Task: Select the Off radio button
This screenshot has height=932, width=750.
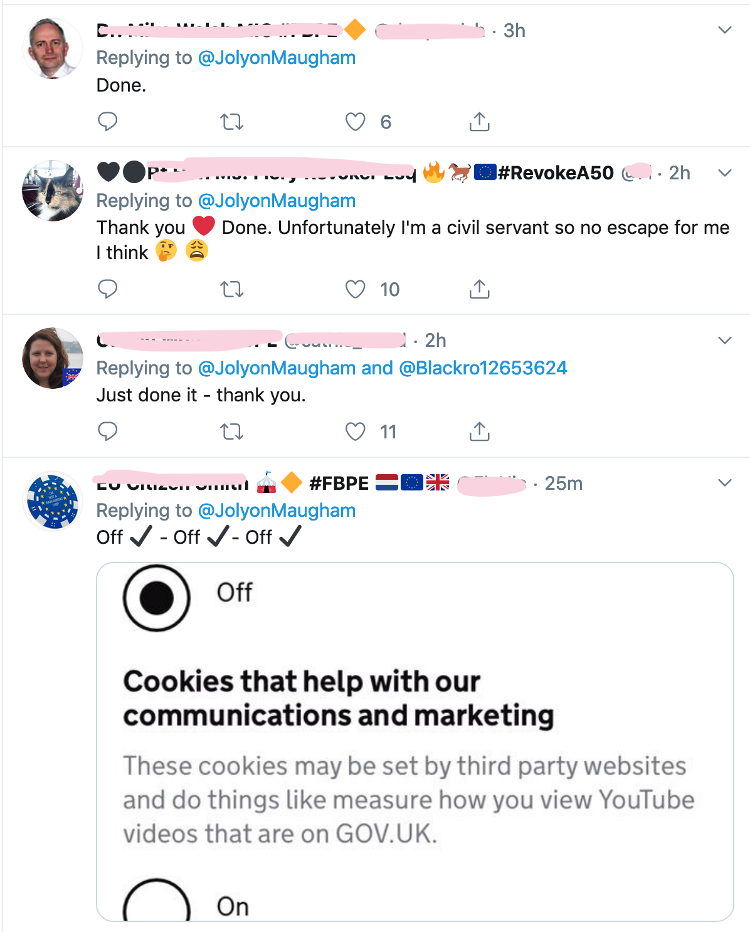Action: coord(157,597)
